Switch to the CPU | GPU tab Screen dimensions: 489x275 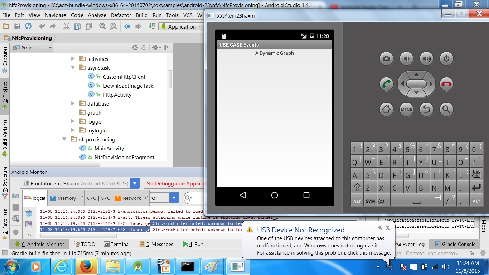pos(98,198)
